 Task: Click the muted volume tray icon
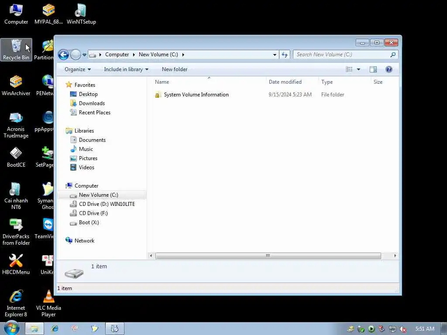[x=402, y=329]
